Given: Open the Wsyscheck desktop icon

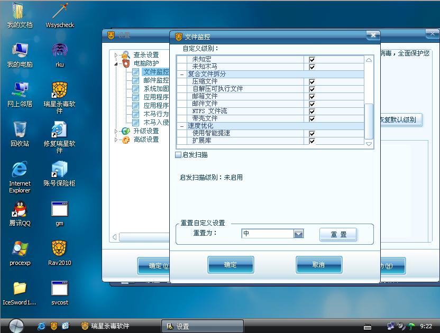Looking at the screenshot, I should click(59, 12).
